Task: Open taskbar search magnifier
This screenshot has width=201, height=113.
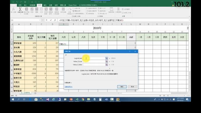Action: click(x=19, y=99)
